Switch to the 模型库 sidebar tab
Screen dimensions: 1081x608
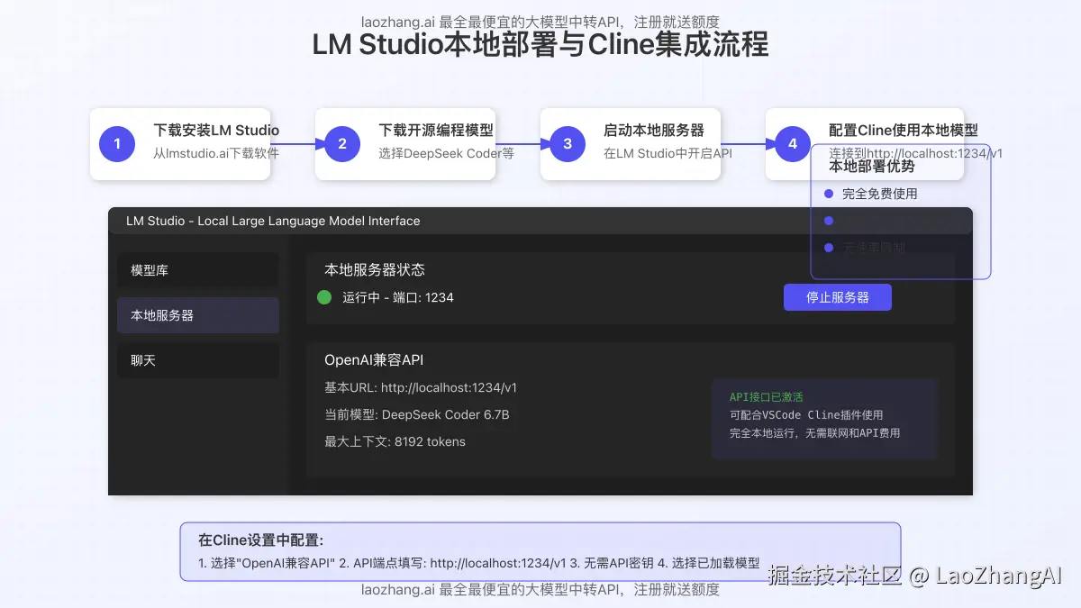coord(197,269)
